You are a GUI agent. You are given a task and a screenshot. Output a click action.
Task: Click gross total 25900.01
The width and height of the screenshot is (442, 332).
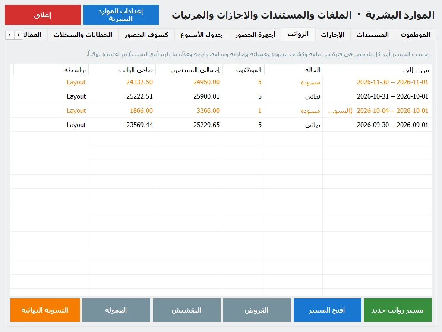206,96
